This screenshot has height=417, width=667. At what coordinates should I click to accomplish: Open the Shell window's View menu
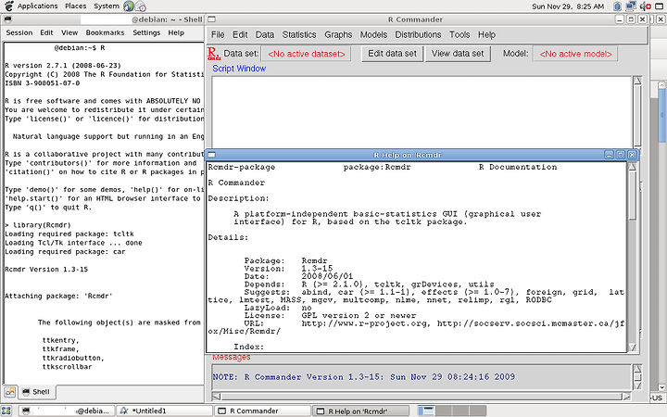click(69, 32)
